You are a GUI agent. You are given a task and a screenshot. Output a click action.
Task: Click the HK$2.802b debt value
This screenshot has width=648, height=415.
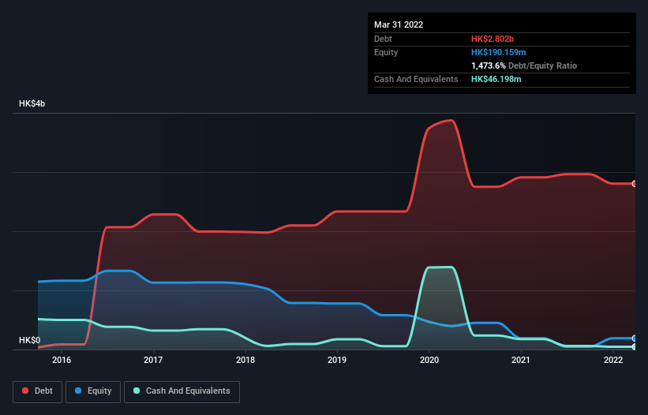coord(493,39)
